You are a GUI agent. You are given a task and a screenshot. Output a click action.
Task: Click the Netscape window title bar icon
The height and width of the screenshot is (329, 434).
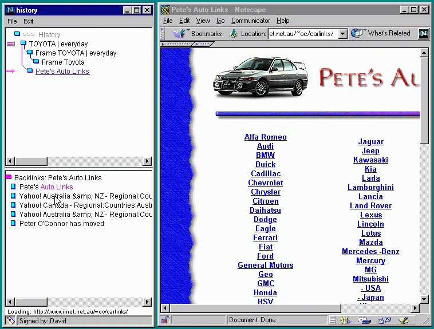165,10
